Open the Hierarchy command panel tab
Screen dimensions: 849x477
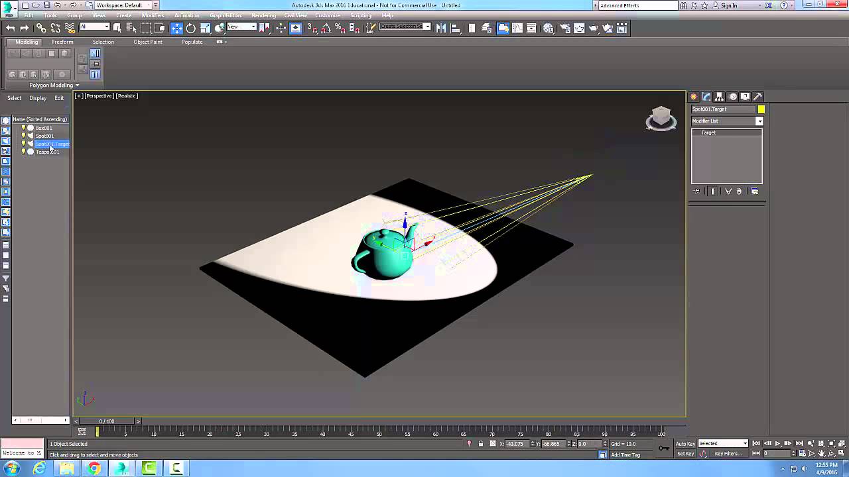point(720,97)
